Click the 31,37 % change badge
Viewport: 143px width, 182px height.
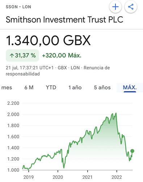click(22, 55)
